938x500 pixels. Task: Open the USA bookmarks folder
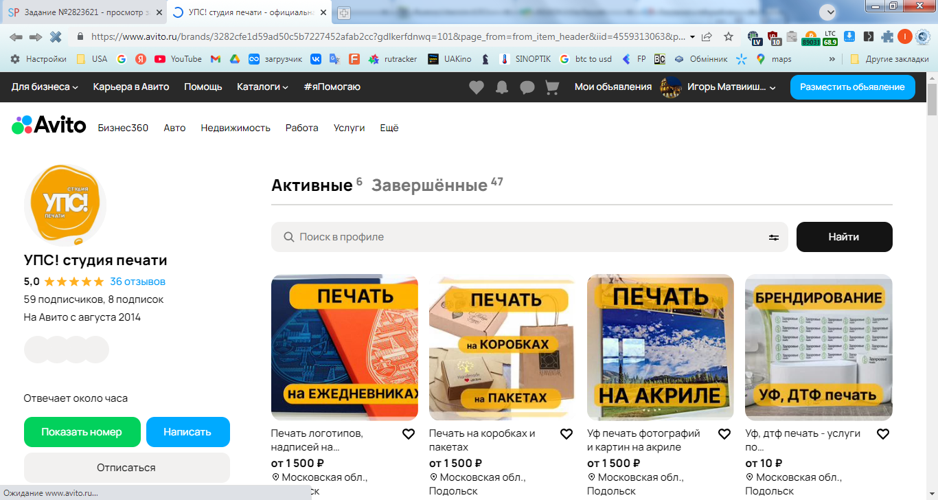(x=92, y=59)
